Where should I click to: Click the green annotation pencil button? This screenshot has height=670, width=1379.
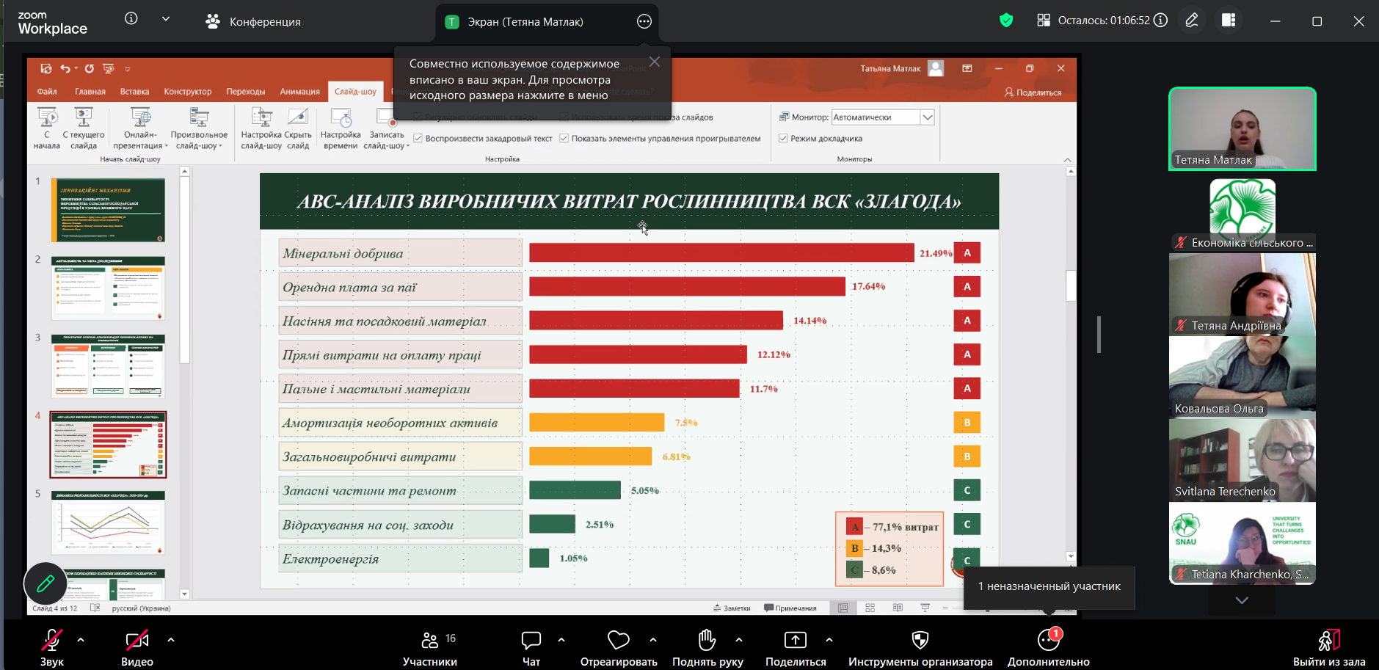[46, 583]
